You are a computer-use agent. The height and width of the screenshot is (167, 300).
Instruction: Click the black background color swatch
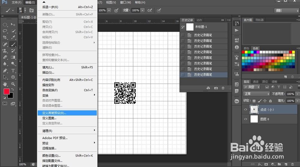(11, 96)
